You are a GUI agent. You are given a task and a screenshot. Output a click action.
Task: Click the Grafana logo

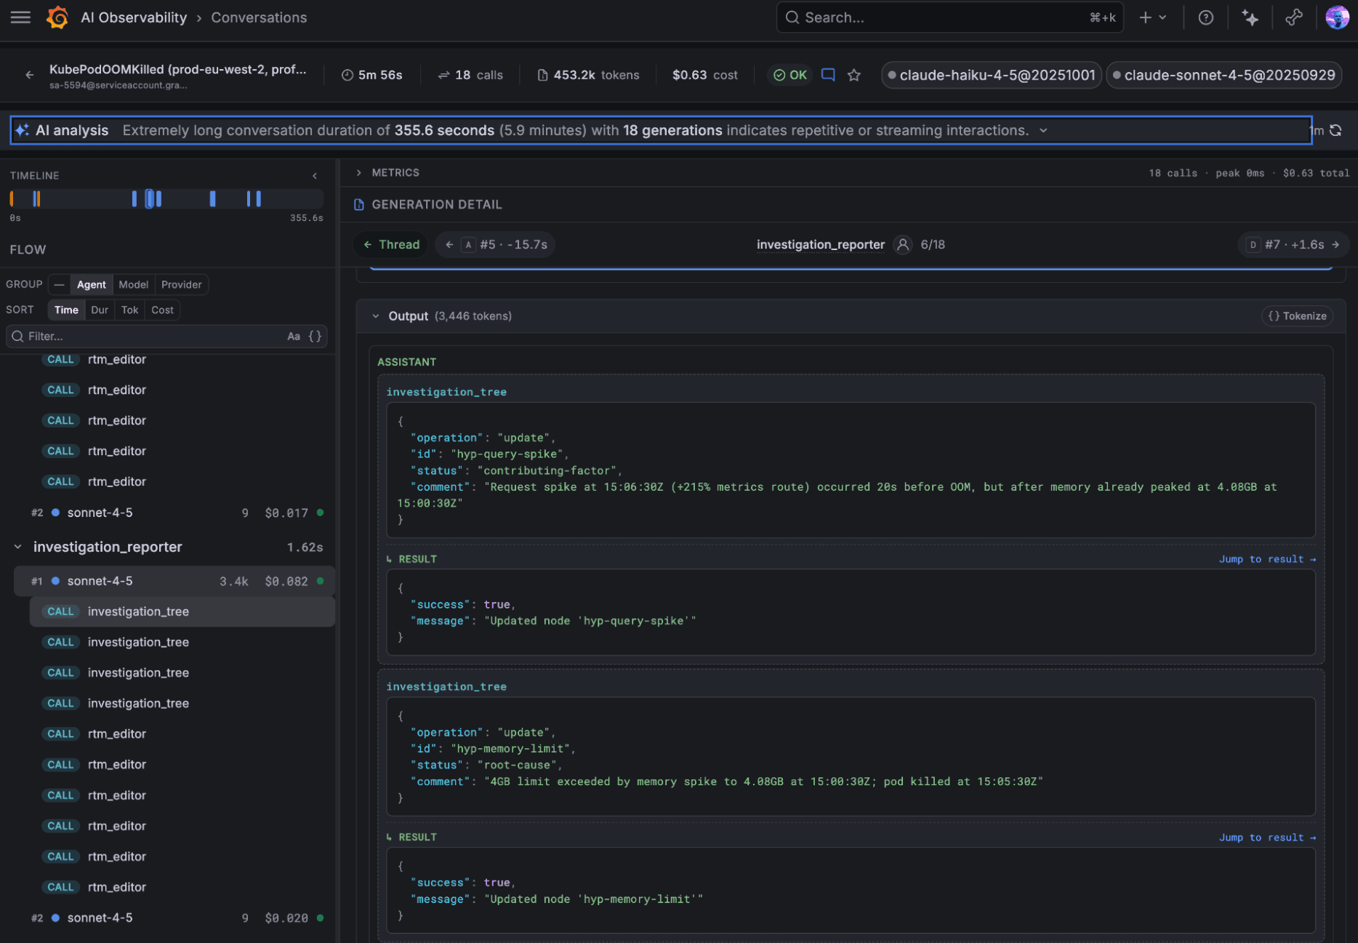[x=55, y=17]
